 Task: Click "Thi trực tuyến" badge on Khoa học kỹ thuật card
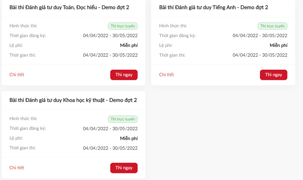[123, 119]
